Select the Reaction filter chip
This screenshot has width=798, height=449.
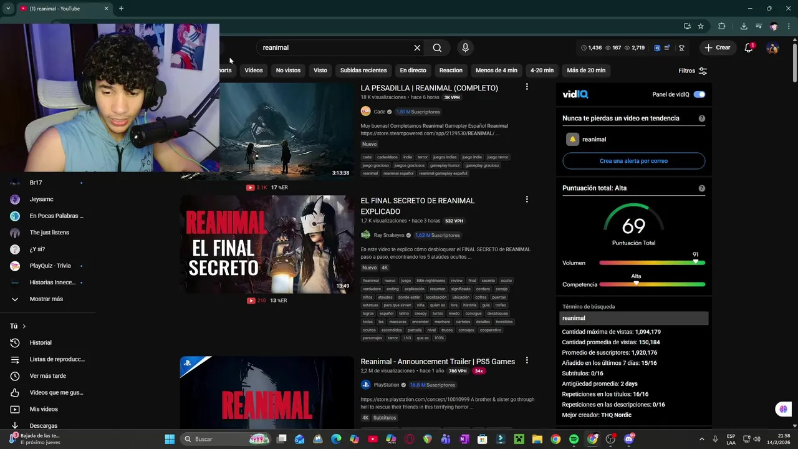click(451, 70)
